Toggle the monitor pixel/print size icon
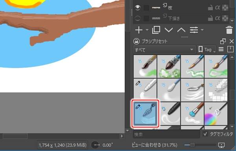 [221, 145]
